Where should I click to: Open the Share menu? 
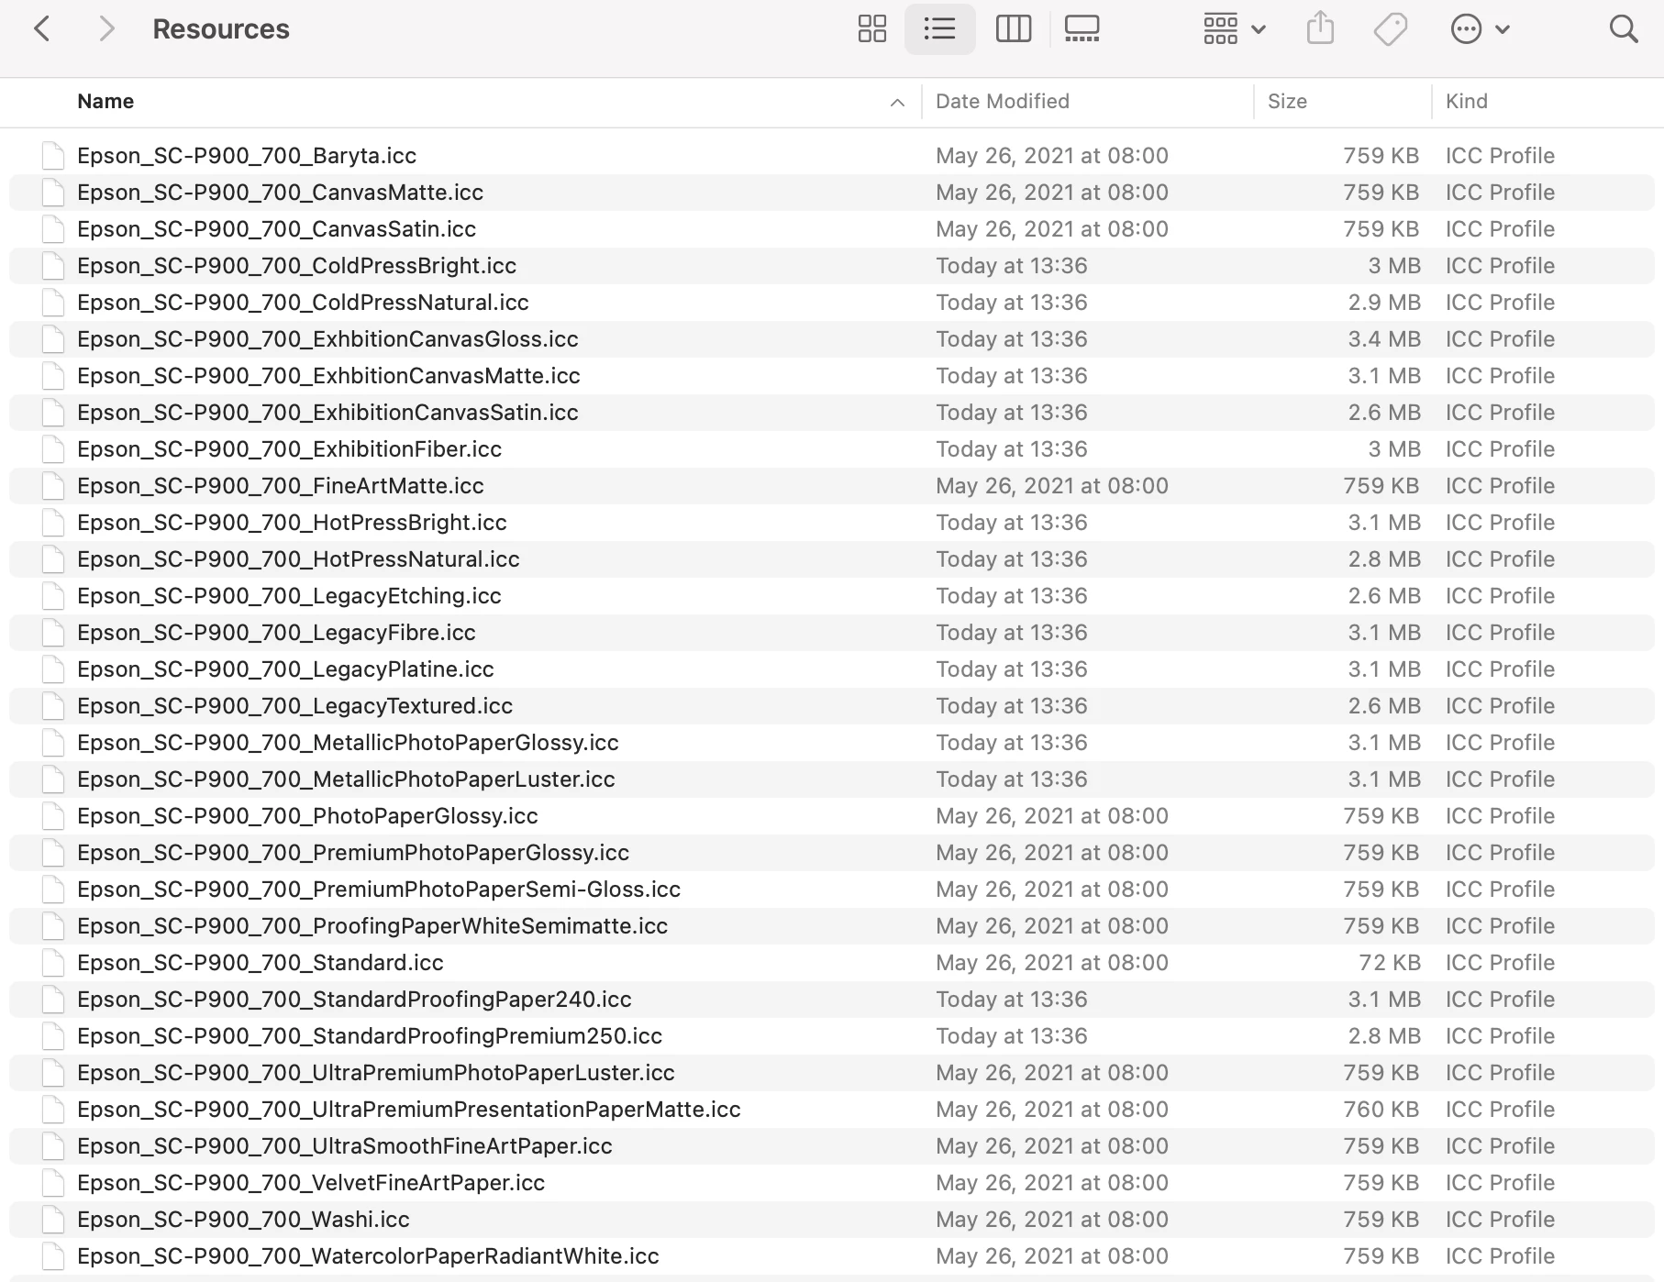[1320, 29]
